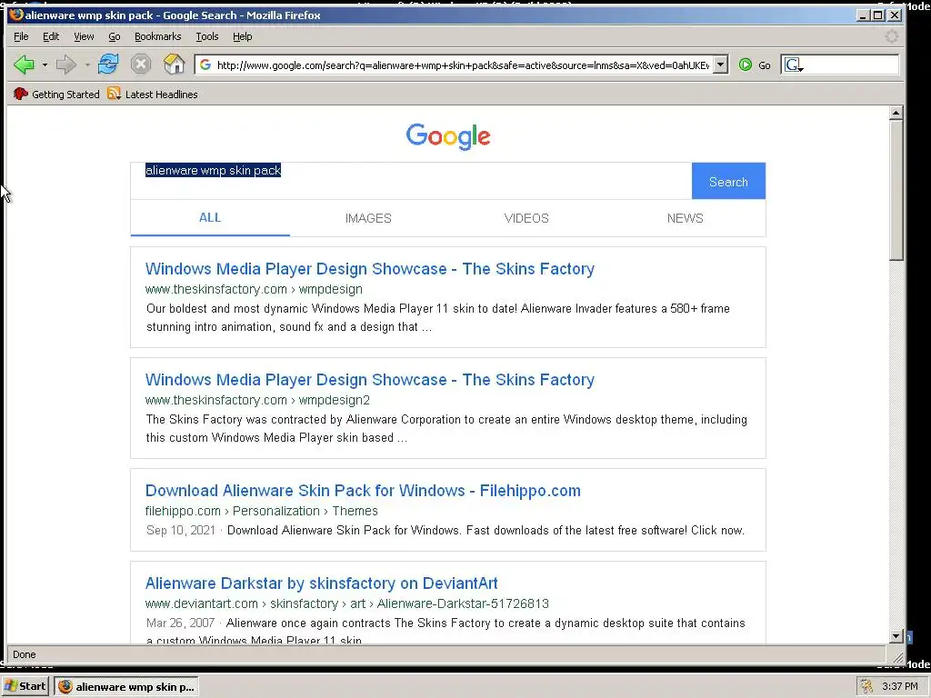The width and height of the screenshot is (931, 698).
Task: Open Download Alienware Skin Pack Filehippo link
Action: 363,491
